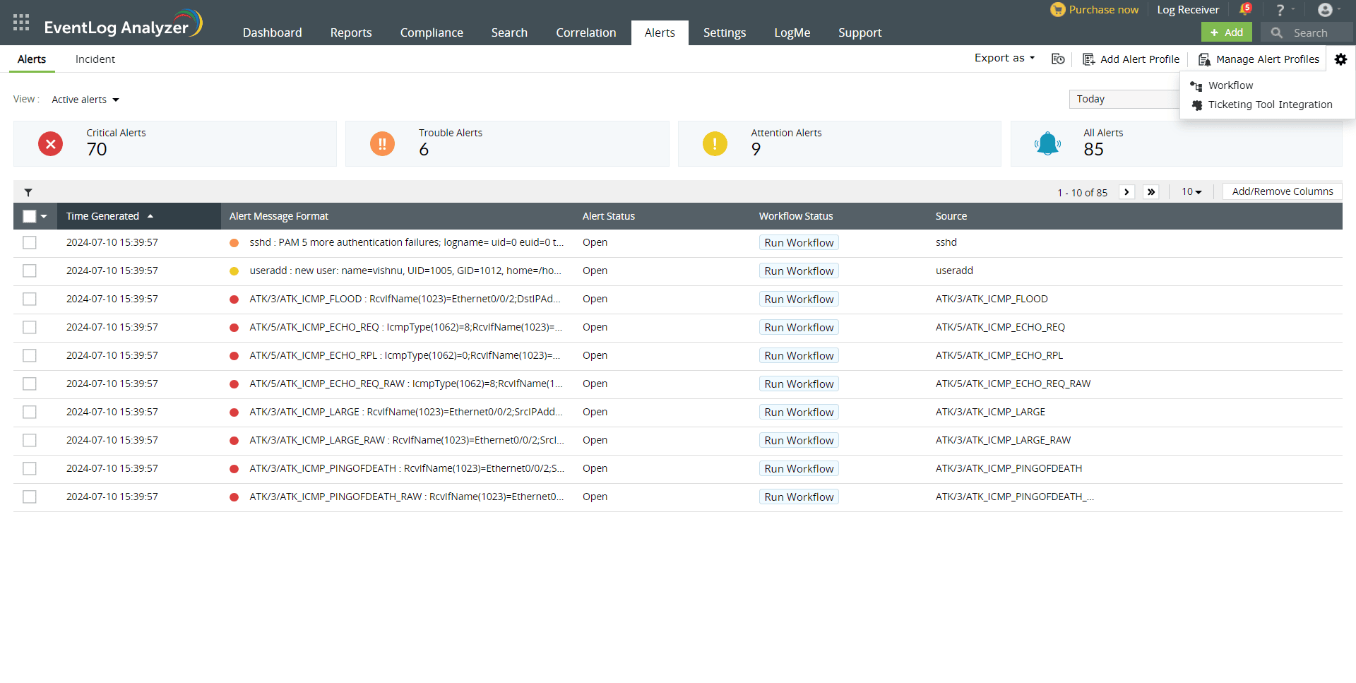The height and width of the screenshot is (683, 1356).
Task: Open the apps grid icon beside EventLog Analyzer logo
Action: (x=20, y=22)
